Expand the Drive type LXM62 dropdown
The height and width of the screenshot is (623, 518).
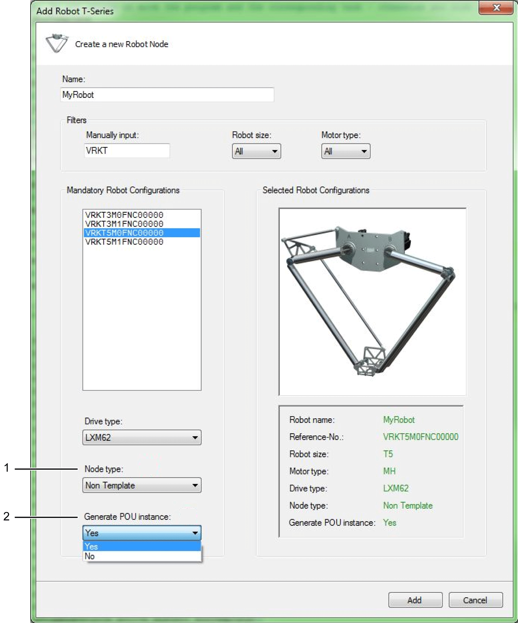click(142, 437)
